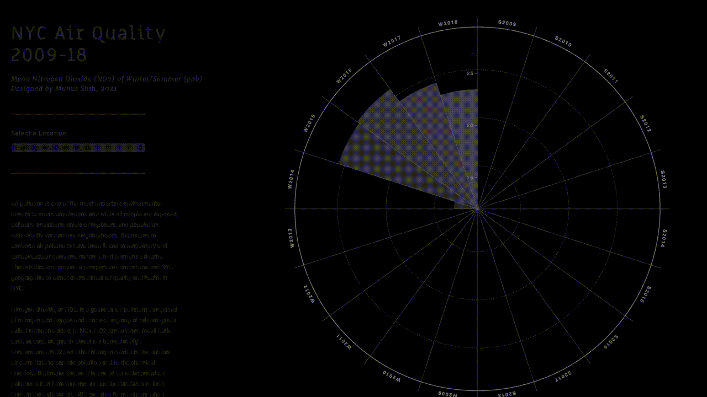This screenshot has height=397, width=707.
Task: Click the S2011 label on the outer ring
Action: click(x=611, y=76)
